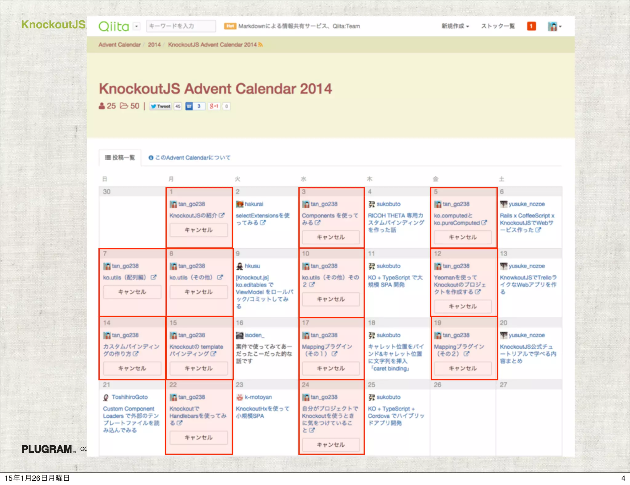Click the Qiita logo

pos(114,26)
